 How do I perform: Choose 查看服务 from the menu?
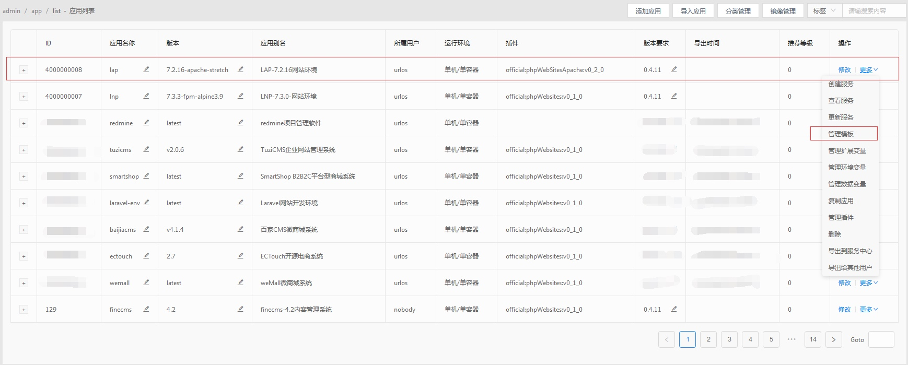click(849, 100)
